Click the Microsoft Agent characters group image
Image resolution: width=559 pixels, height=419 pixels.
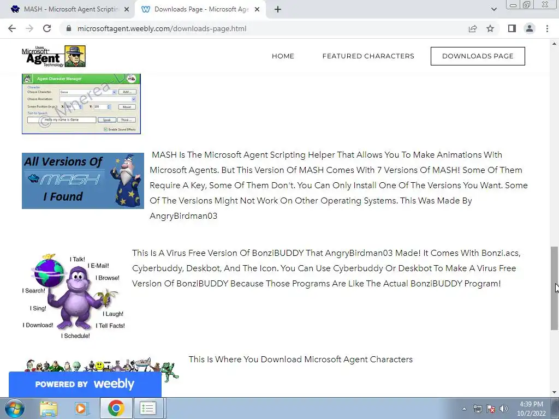coord(102,366)
